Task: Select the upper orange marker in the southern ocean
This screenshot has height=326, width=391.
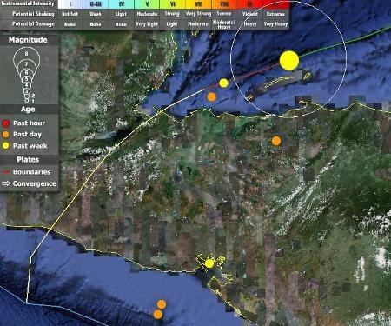Action: tap(162, 304)
